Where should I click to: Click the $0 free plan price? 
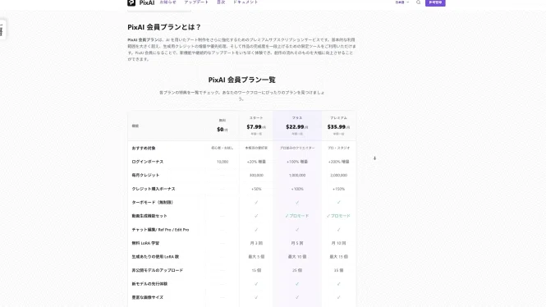tap(223, 130)
